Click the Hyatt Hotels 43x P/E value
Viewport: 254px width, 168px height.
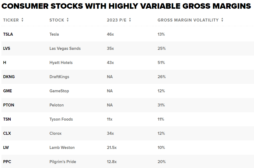110,63
